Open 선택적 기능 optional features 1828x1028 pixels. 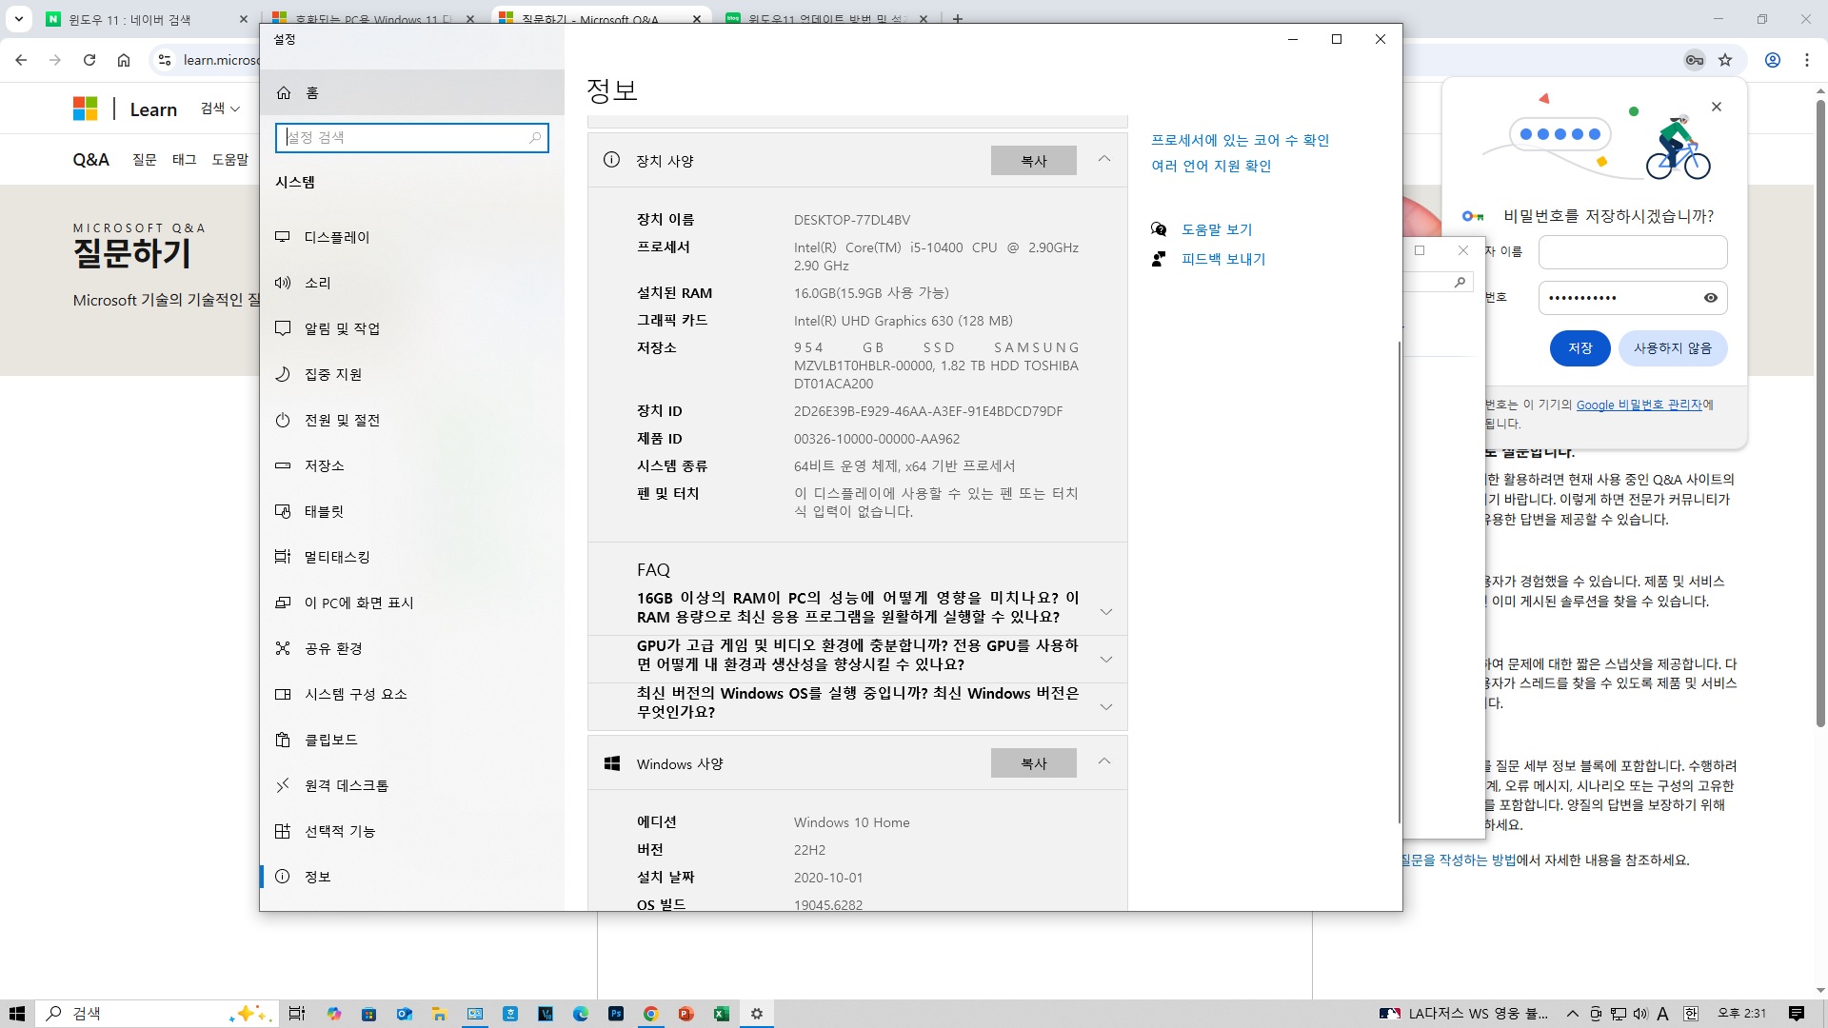(411, 831)
